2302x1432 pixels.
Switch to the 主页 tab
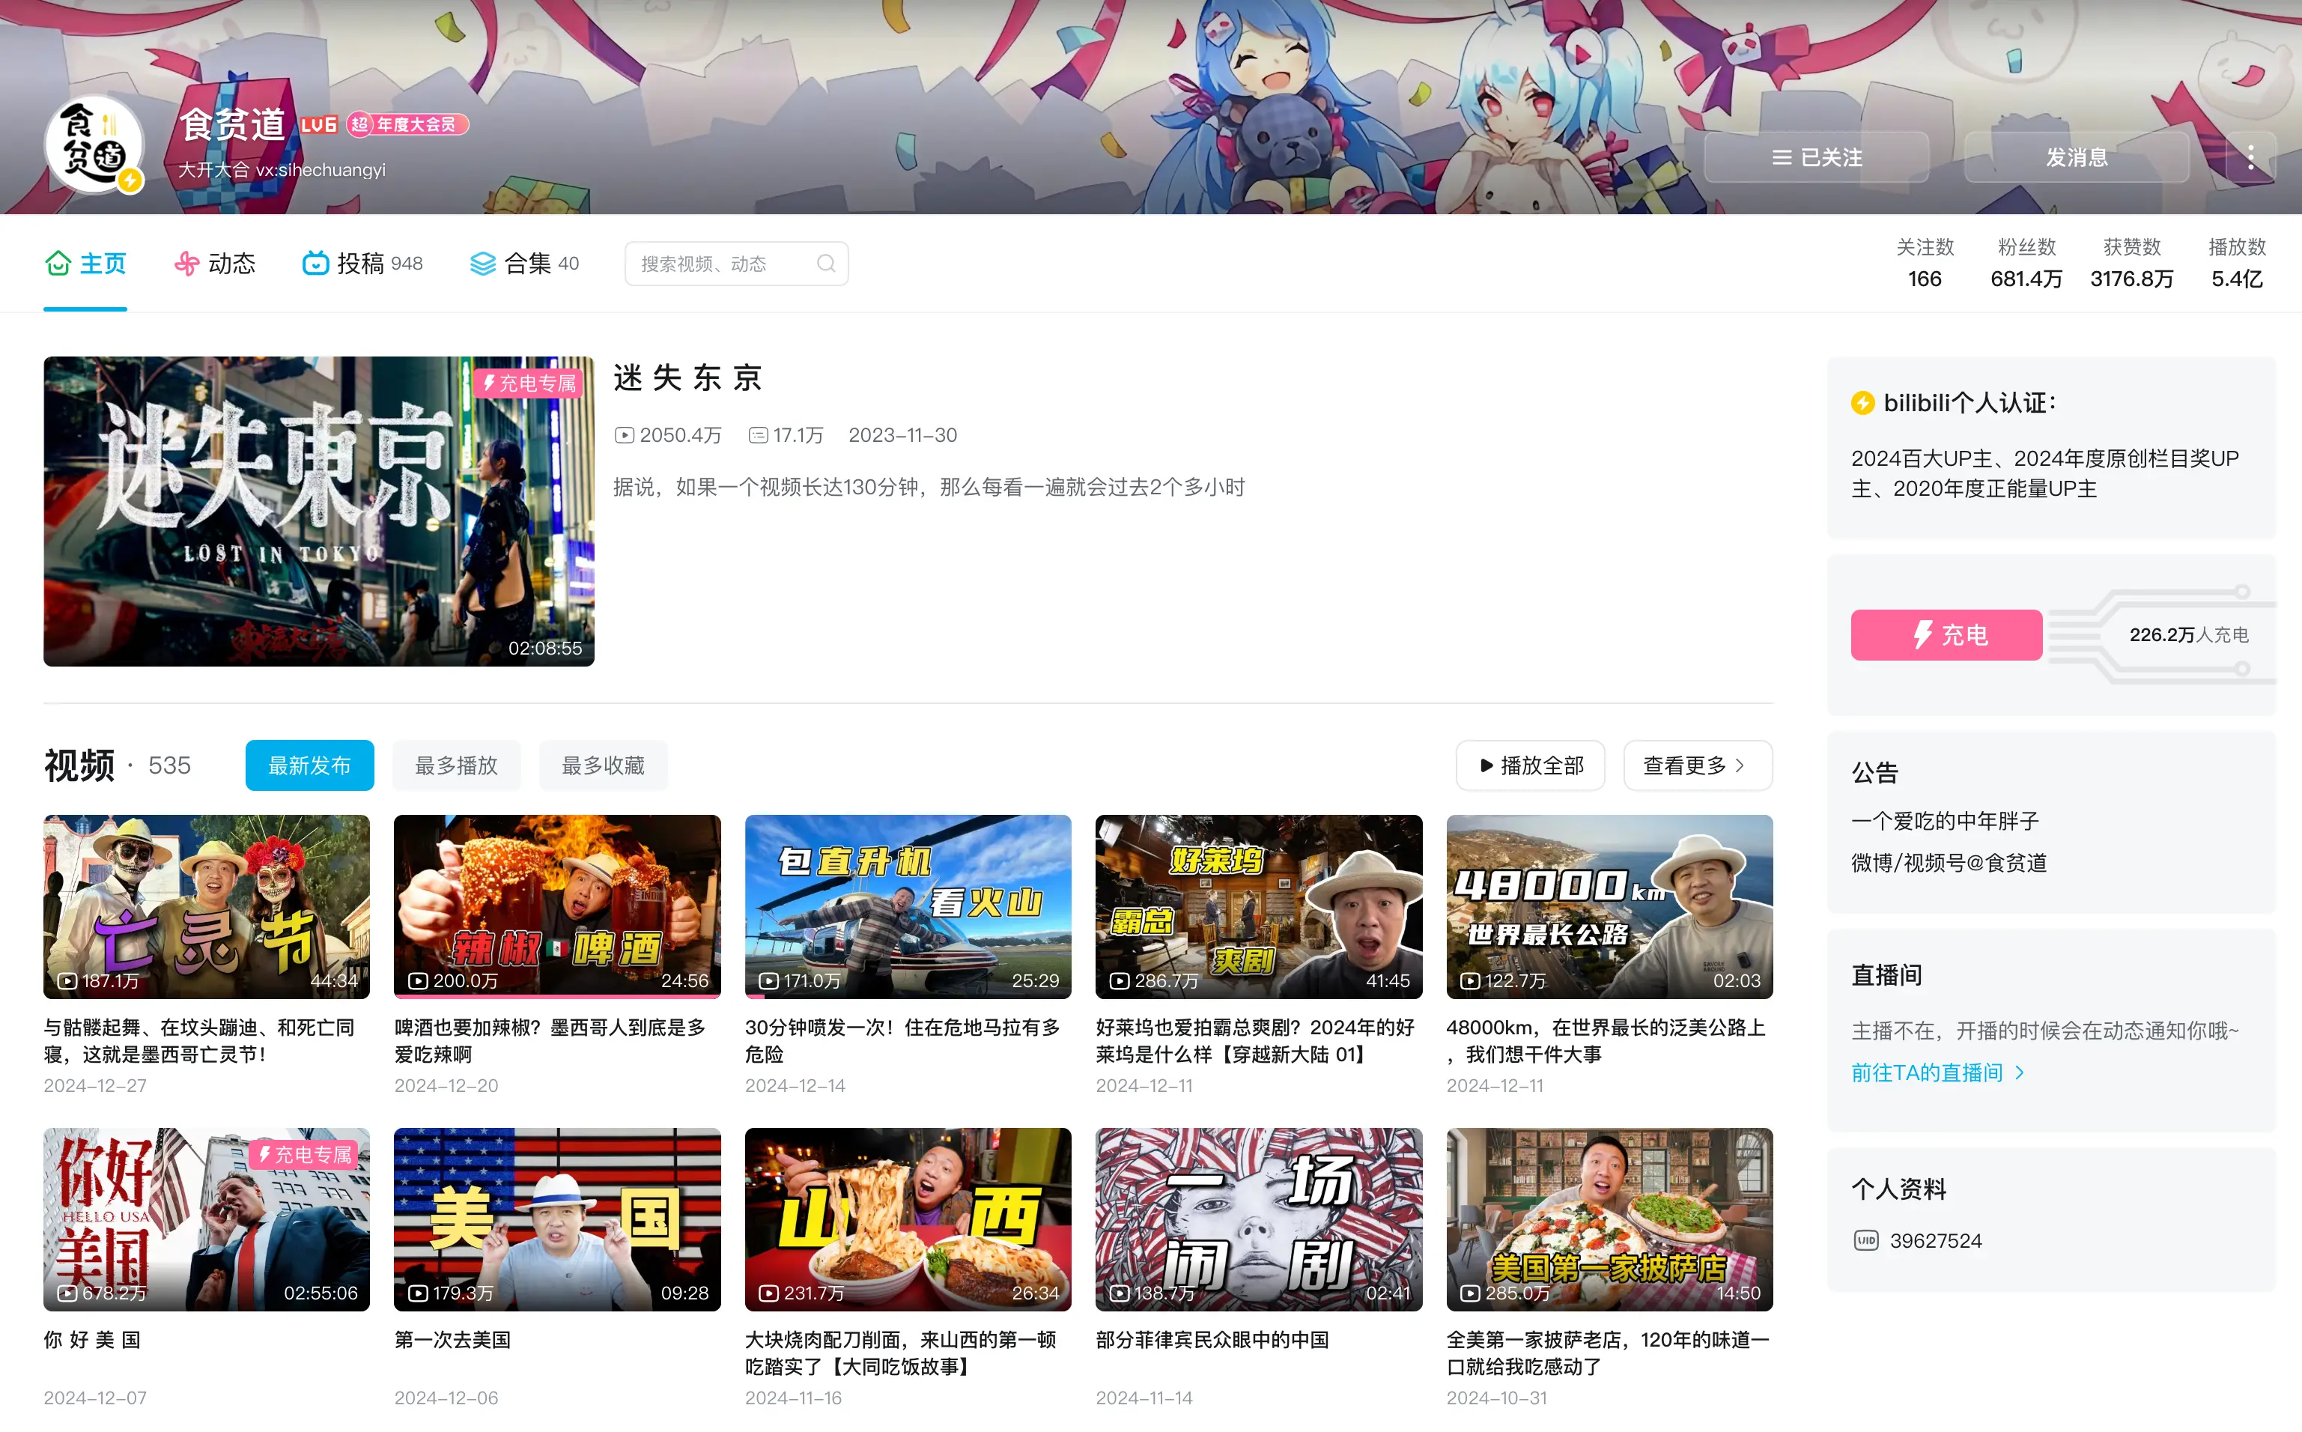pyautogui.click(x=85, y=264)
